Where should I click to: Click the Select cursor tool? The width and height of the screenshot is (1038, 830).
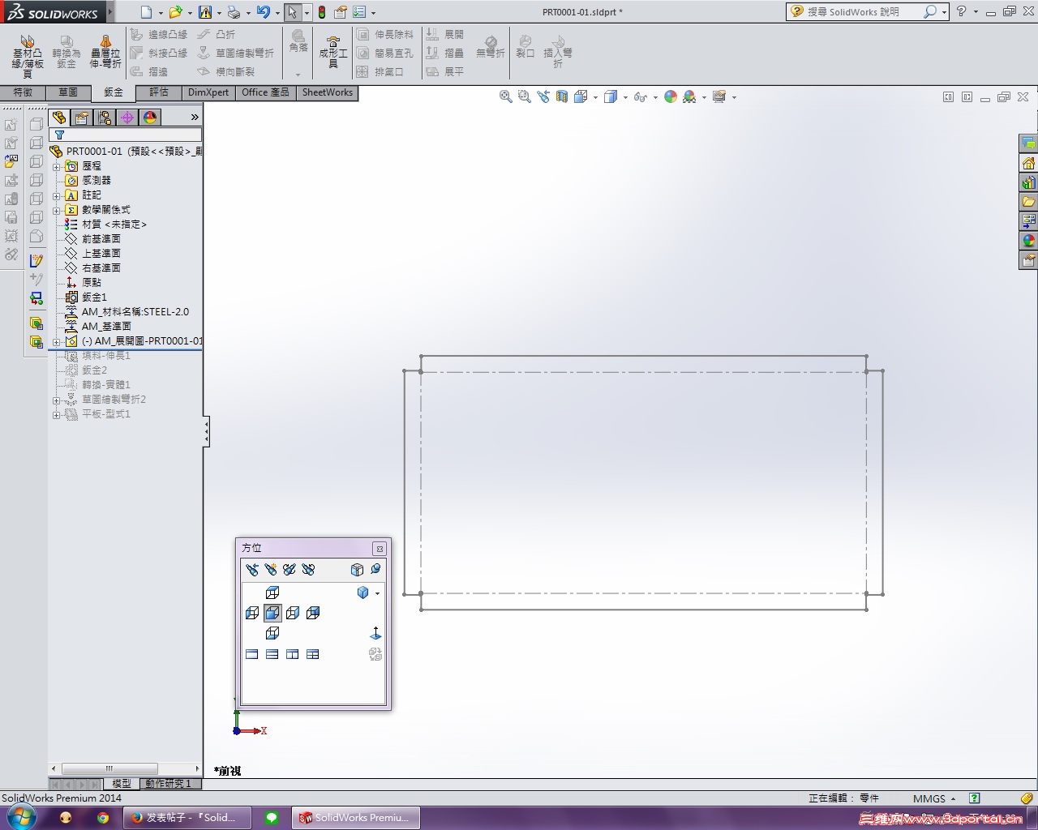click(x=292, y=12)
